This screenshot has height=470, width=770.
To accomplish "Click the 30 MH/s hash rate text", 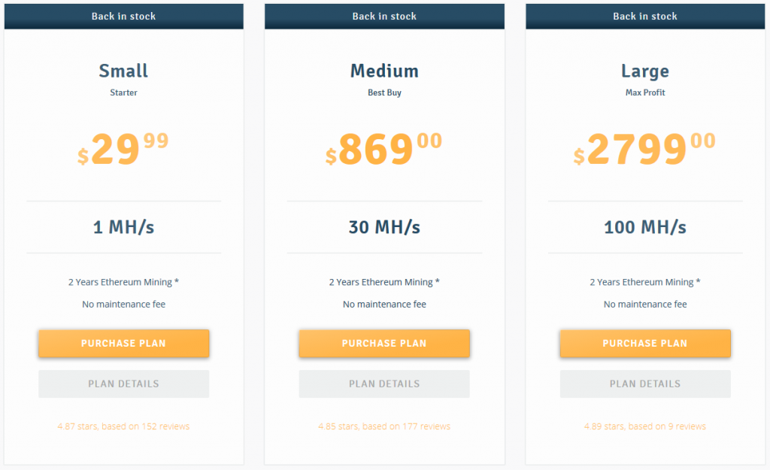I will [384, 227].
